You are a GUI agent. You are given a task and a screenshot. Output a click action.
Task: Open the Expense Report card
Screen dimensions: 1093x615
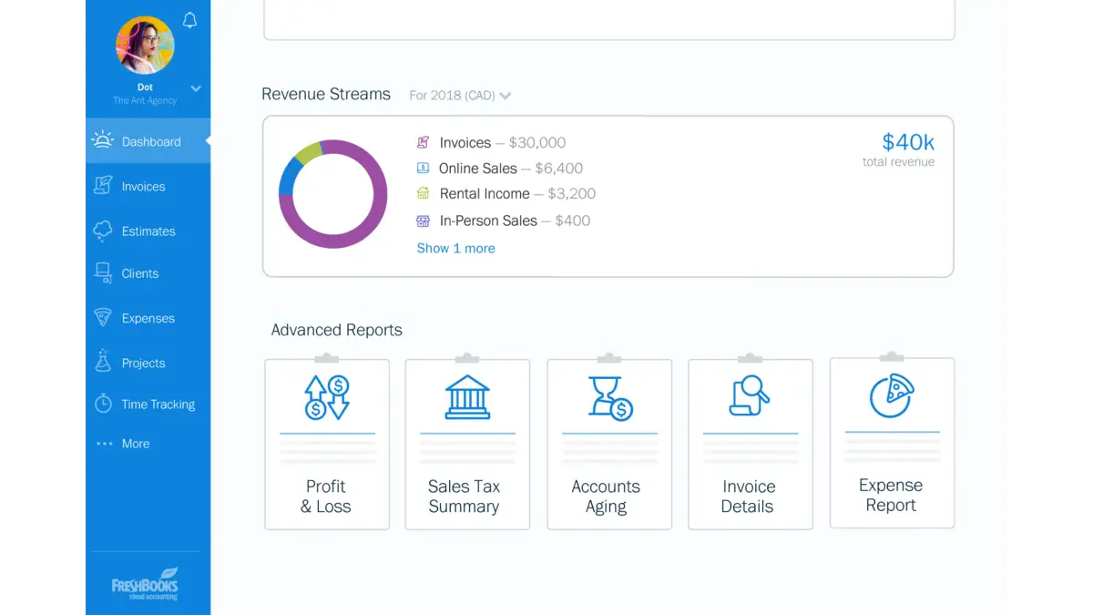pos(892,443)
